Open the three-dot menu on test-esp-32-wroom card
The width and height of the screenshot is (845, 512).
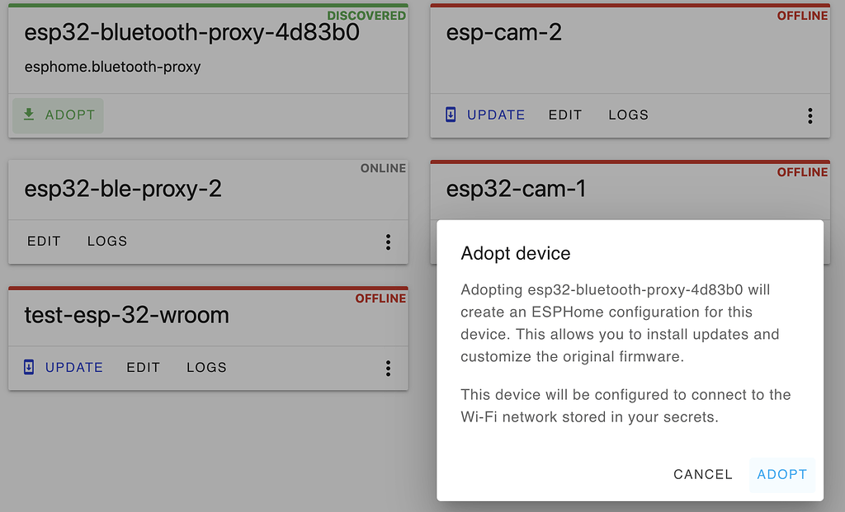[388, 368]
